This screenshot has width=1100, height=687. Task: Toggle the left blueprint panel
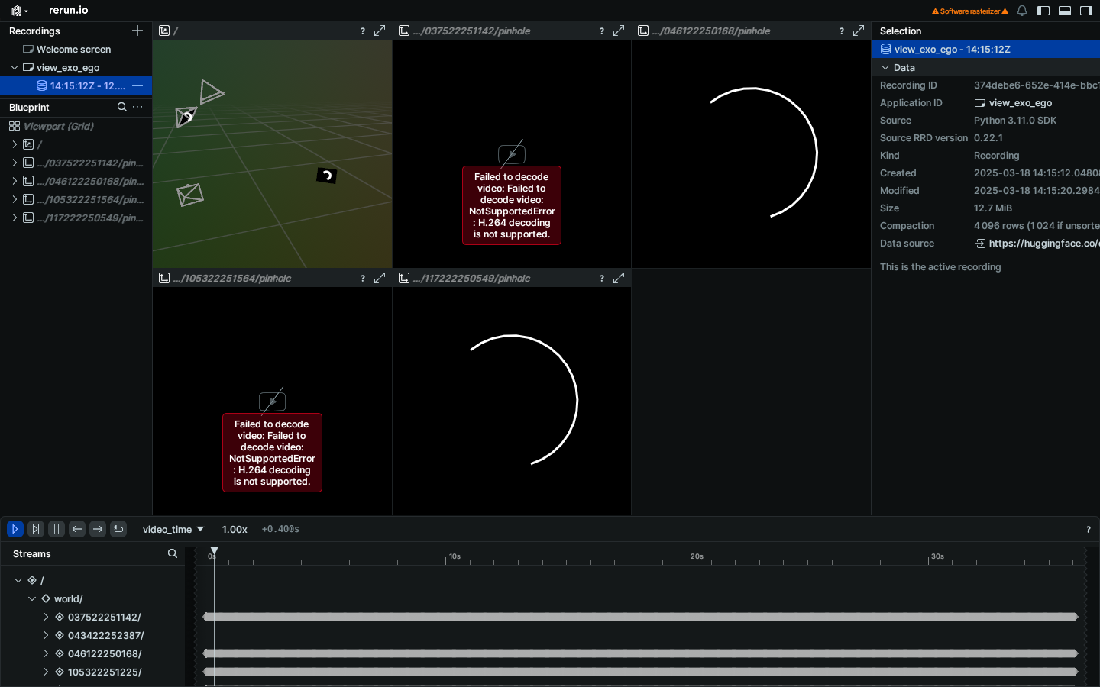[1043, 11]
